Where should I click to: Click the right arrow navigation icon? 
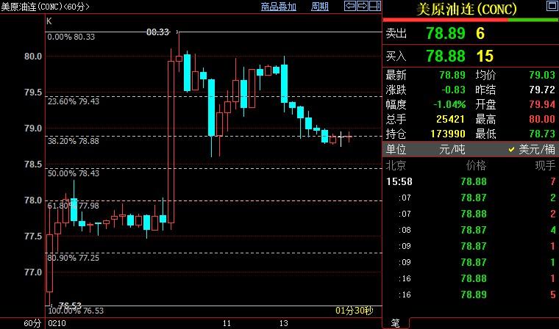coord(363,7)
